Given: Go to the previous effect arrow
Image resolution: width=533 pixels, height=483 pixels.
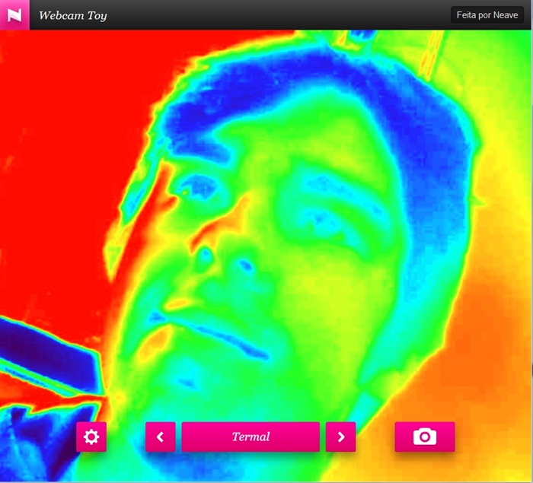Looking at the screenshot, I should click(x=161, y=437).
